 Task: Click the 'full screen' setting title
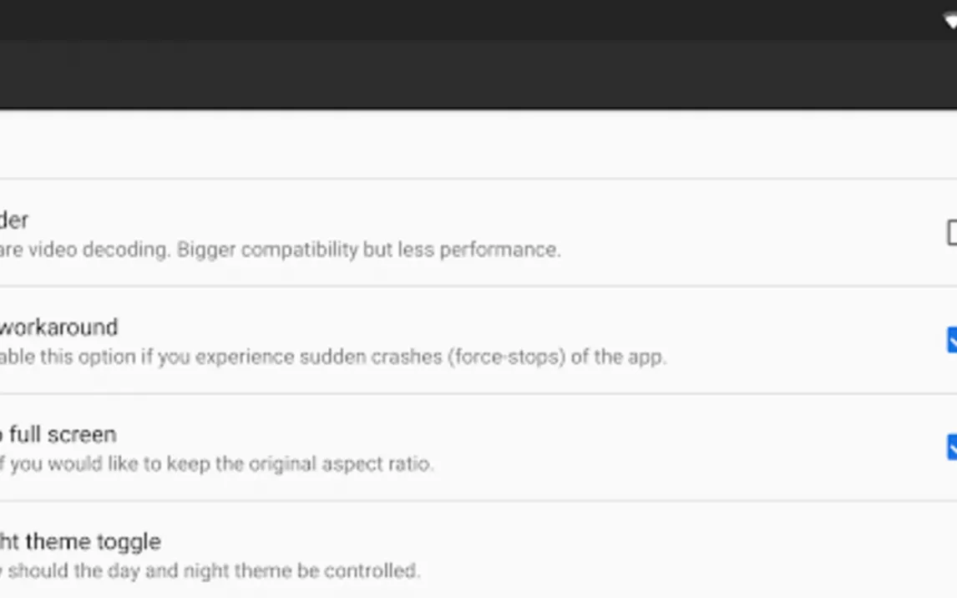(x=58, y=434)
